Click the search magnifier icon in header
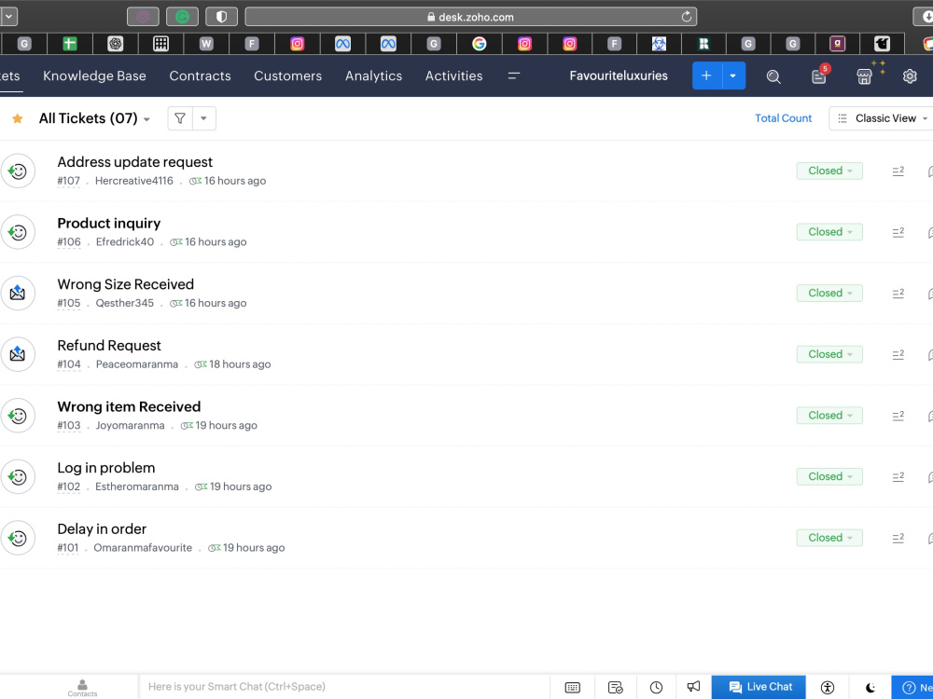933x699 pixels. point(773,76)
